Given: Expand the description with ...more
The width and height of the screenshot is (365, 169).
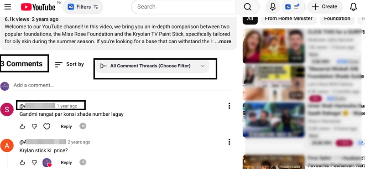Looking at the screenshot, I should [x=223, y=41].
